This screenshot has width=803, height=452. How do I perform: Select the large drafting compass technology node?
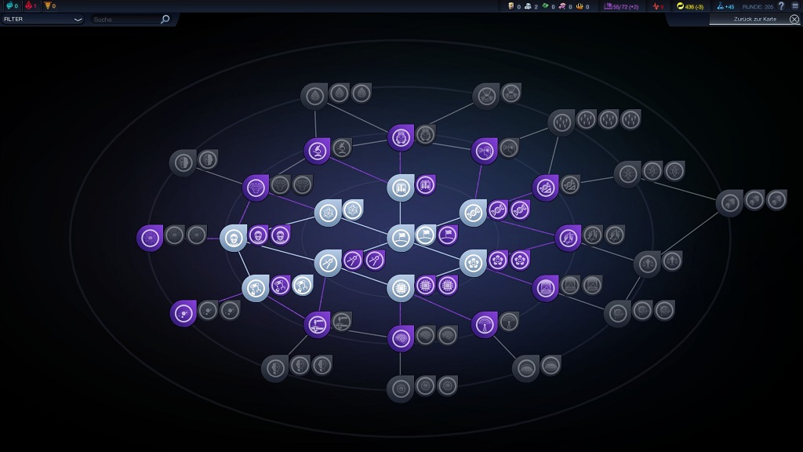(328, 262)
